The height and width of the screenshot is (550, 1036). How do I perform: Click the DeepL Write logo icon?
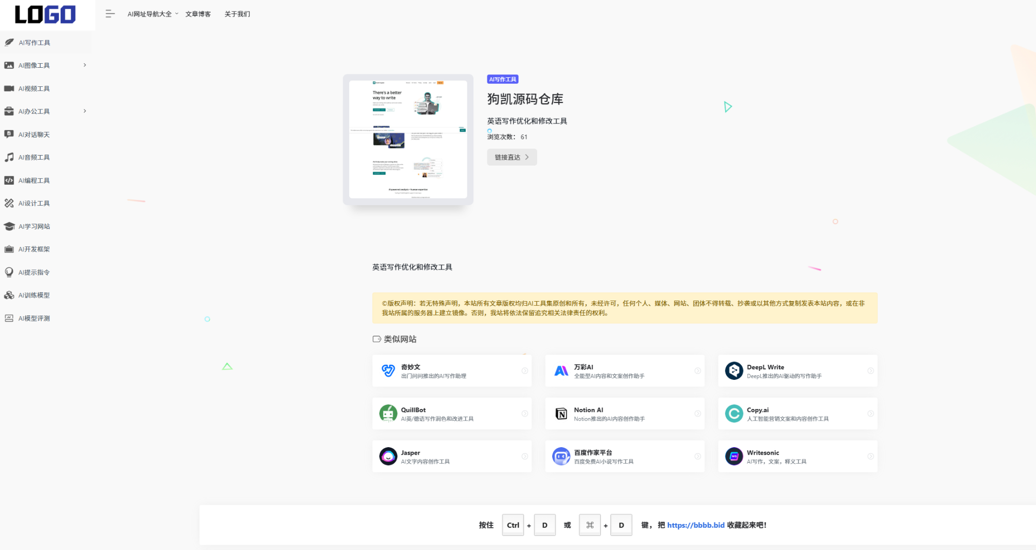[x=734, y=371]
